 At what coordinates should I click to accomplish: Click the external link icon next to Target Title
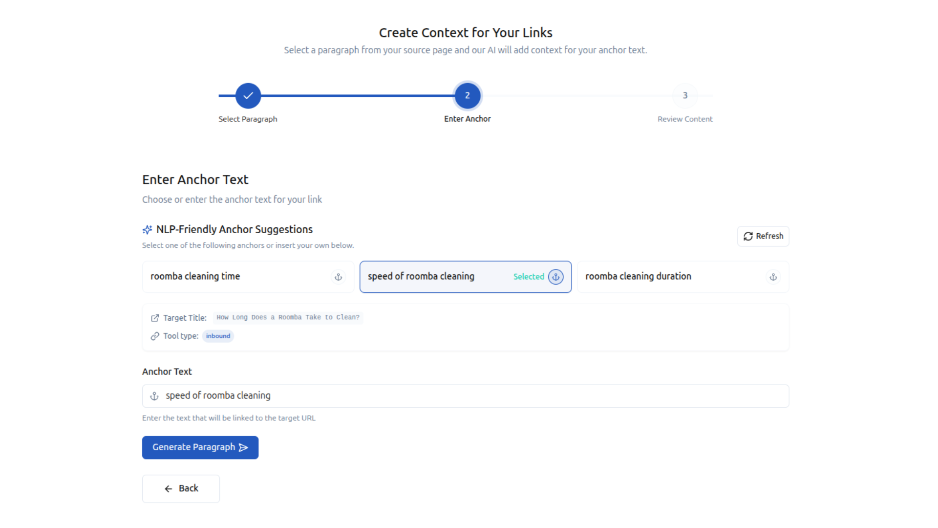pos(155,318)
